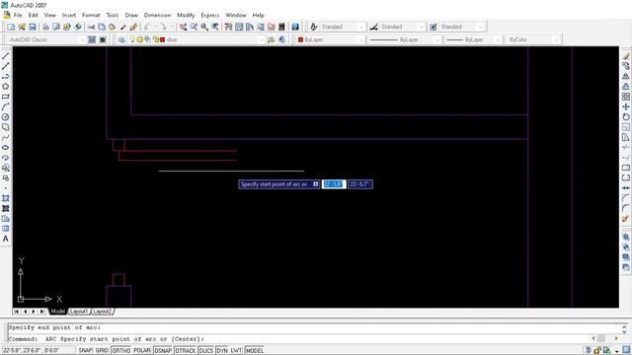This screenshot has width=632, height=355.
Task: Open the ByLayer color control dropdown
Action: point(331,39)
